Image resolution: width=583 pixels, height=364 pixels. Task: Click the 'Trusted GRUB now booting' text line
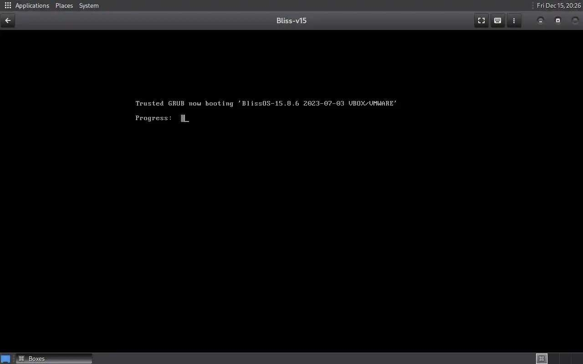[266, 103]
